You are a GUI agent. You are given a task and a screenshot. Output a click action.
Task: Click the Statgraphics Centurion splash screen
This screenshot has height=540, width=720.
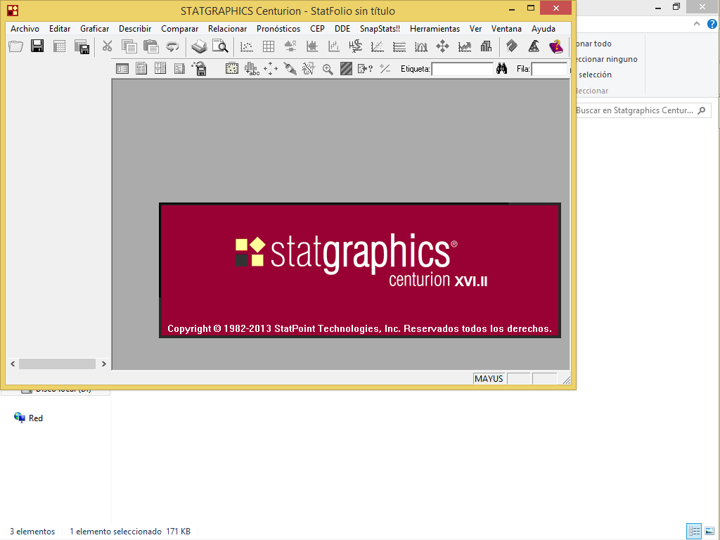point(360,271)
